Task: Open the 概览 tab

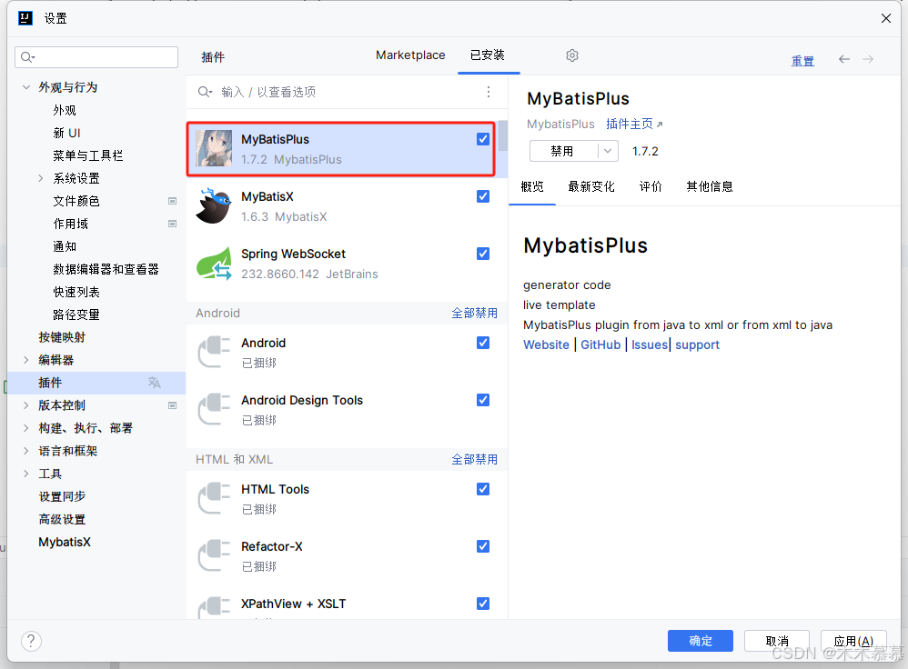Action: [x=532, y=186]
